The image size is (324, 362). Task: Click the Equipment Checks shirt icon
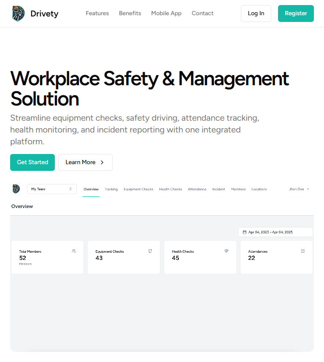[150, 251]
